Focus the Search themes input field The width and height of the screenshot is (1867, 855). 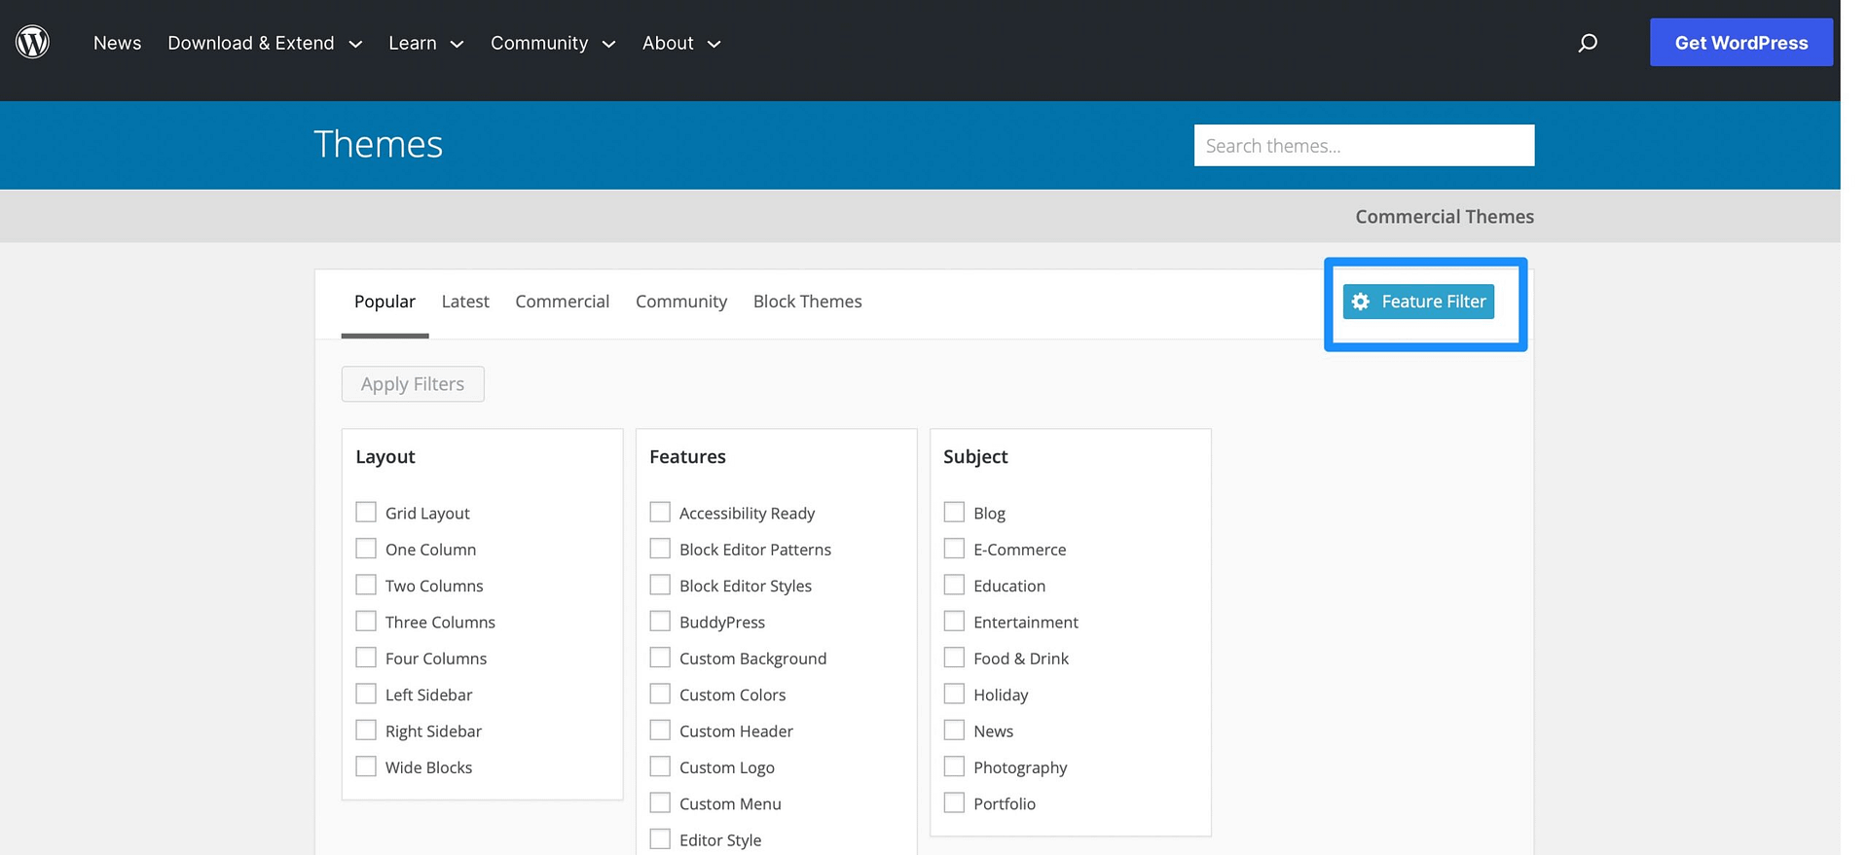(1363, 146)
